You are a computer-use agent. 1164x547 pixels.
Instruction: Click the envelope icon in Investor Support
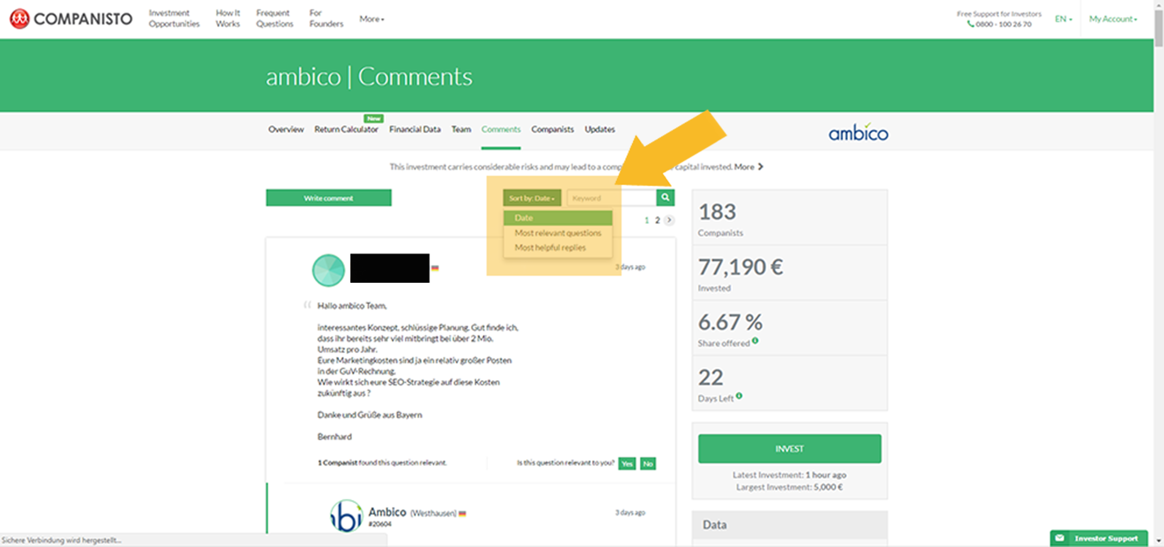1060,538
